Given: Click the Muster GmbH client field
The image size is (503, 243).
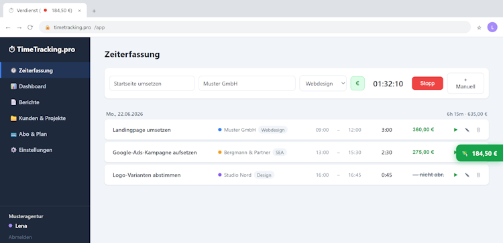Looking at the screenshot, I should click(x=247, y=84).
